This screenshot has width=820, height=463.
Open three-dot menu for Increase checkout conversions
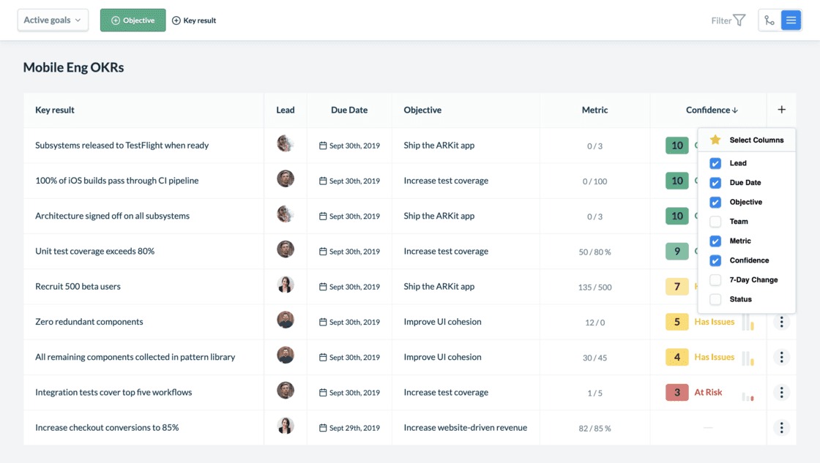781,428
